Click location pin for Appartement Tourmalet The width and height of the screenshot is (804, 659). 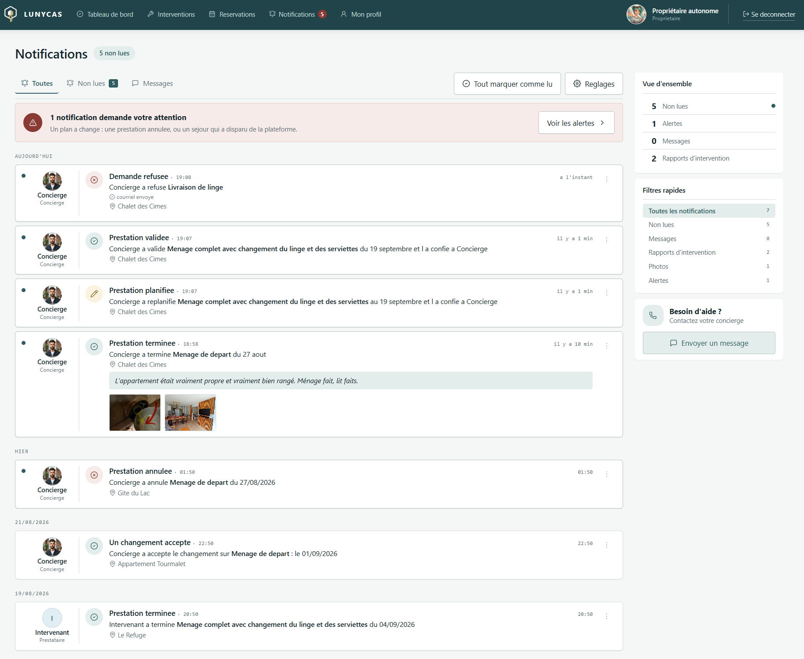[112, 564]
